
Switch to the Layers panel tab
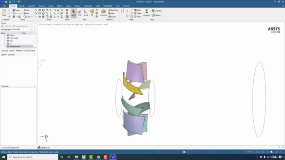[12, 51]
